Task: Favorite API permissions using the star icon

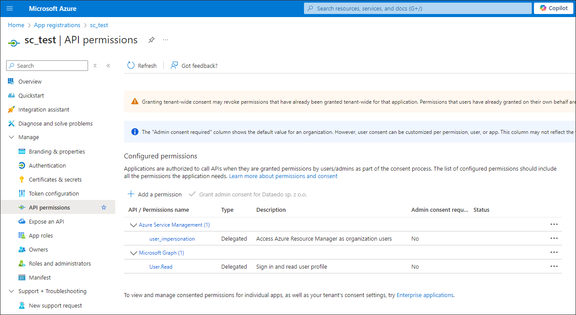Action: (x=104, y=207)
